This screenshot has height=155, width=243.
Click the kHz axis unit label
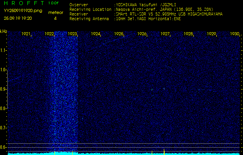pyautogui.click(x=3, y=31)
